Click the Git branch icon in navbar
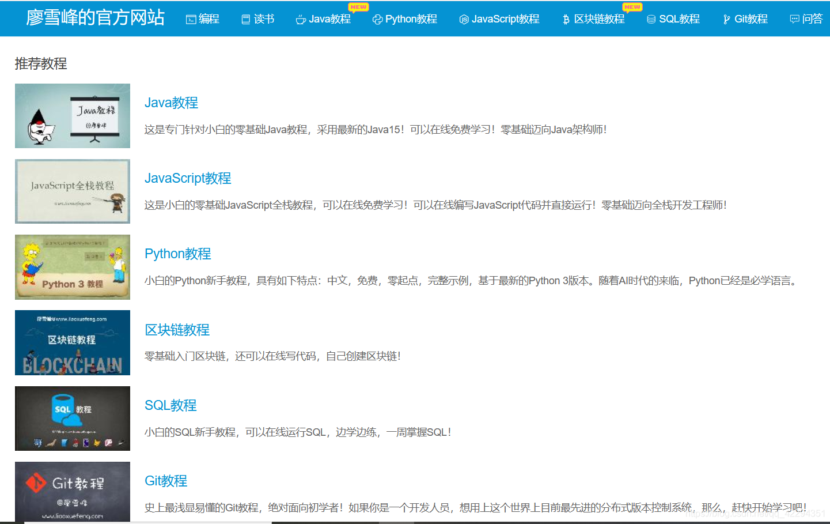Viewport: 830px width, 524px height. coord(727,20)
